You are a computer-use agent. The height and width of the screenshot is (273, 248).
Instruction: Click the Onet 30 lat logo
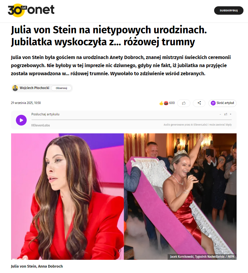click(31, 10)
